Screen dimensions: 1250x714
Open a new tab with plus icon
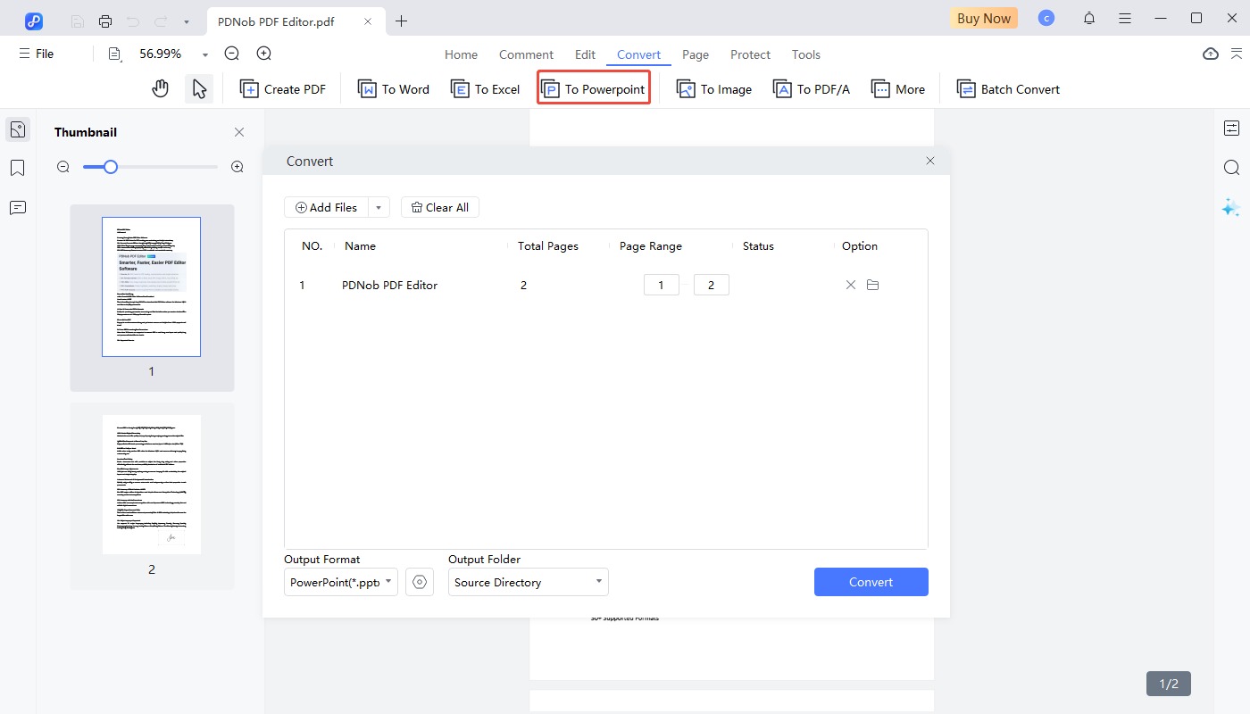point(401,21)
